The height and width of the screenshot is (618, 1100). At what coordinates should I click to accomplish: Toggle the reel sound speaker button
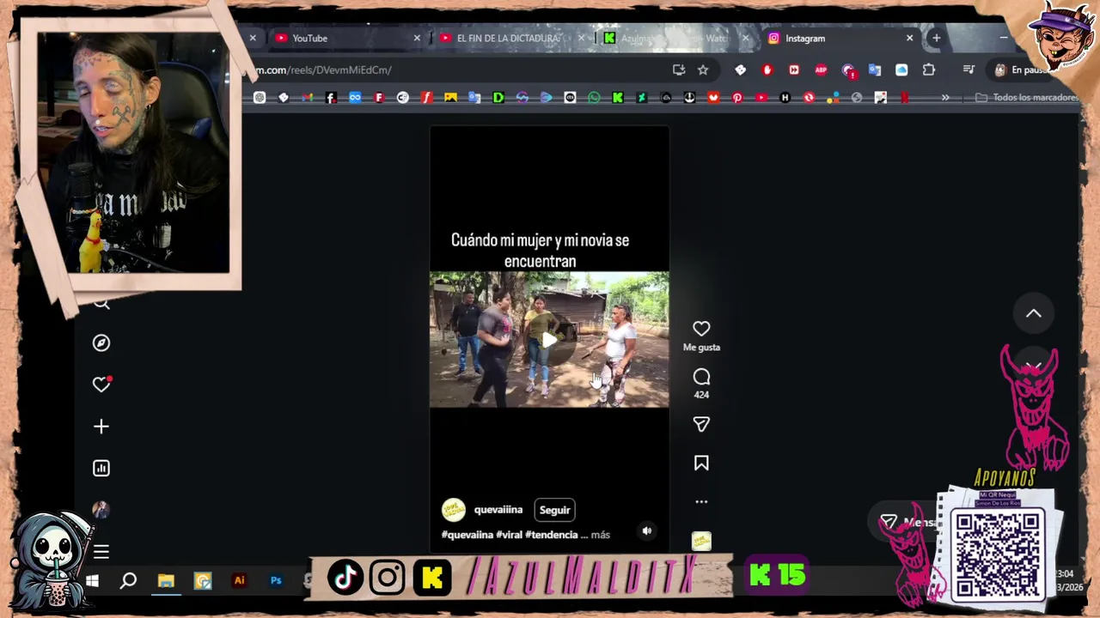coord(647,531)
